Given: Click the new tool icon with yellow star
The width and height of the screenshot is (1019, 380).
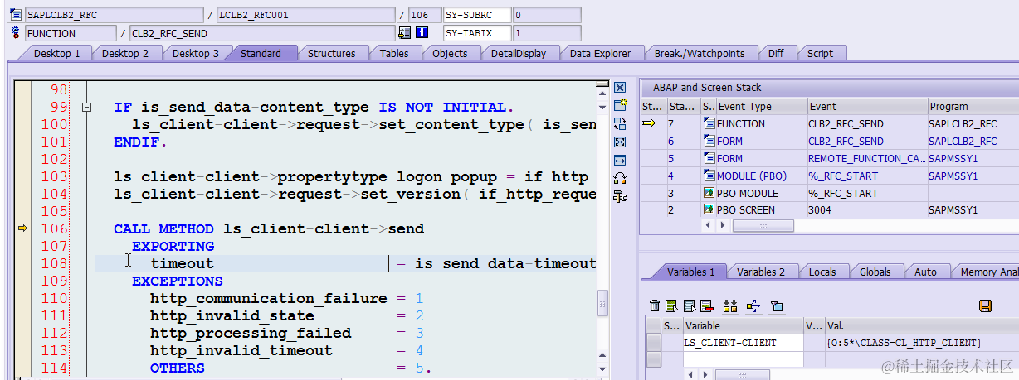Looking at the screenshot, I should [x=619, y=105].
